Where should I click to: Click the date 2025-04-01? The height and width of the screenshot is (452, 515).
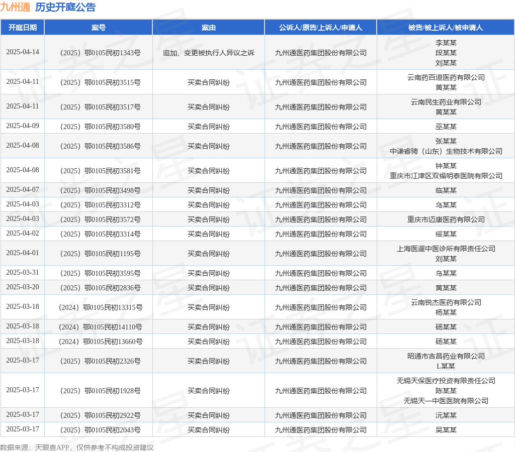tap(22, 253)
